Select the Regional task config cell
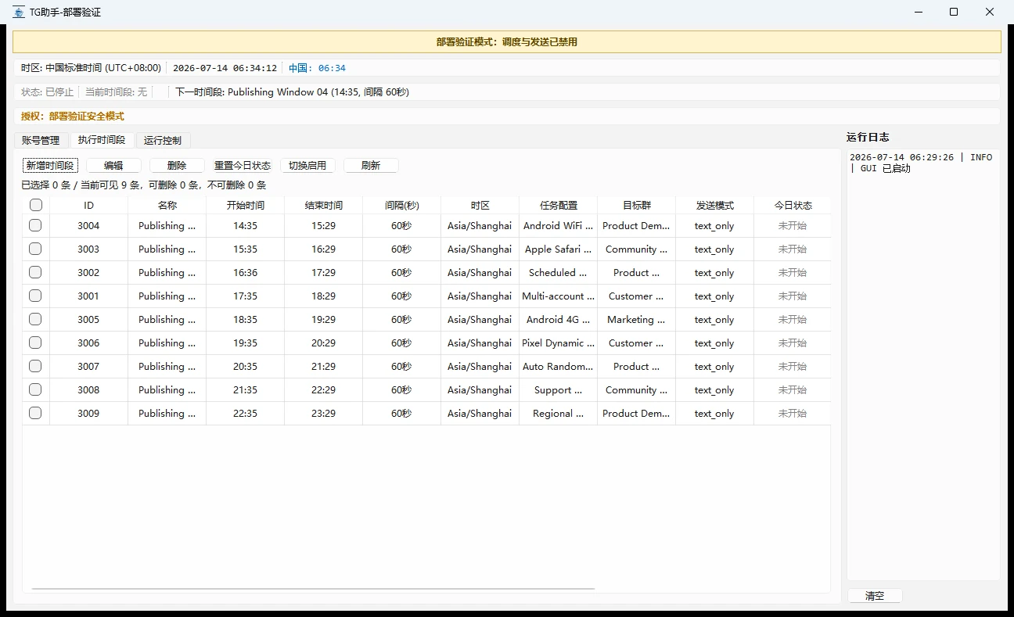 pos(558,413)
